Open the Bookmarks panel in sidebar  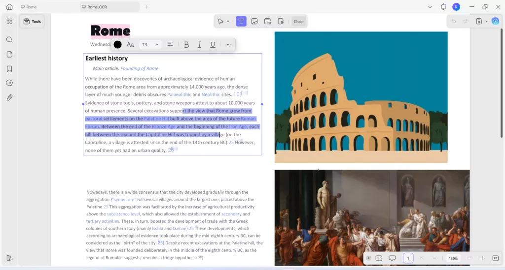coord(9,69)
